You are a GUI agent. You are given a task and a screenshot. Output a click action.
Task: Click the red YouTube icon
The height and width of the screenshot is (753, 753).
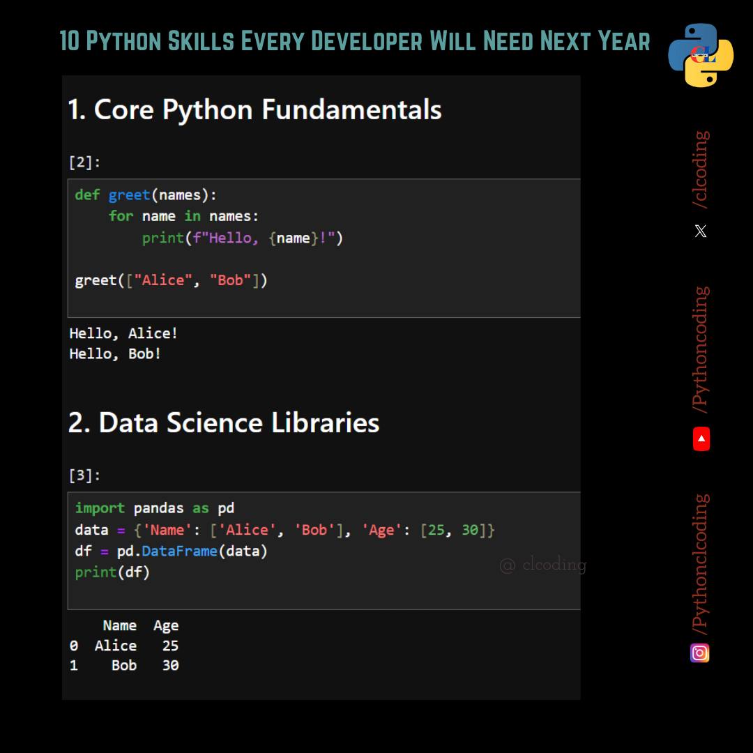[x=701, y=439]
